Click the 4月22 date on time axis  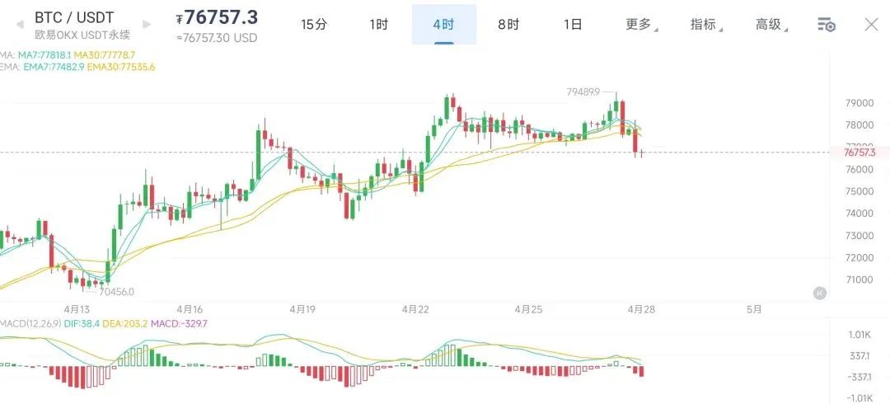pyautogui.click(x=415, y=309)
